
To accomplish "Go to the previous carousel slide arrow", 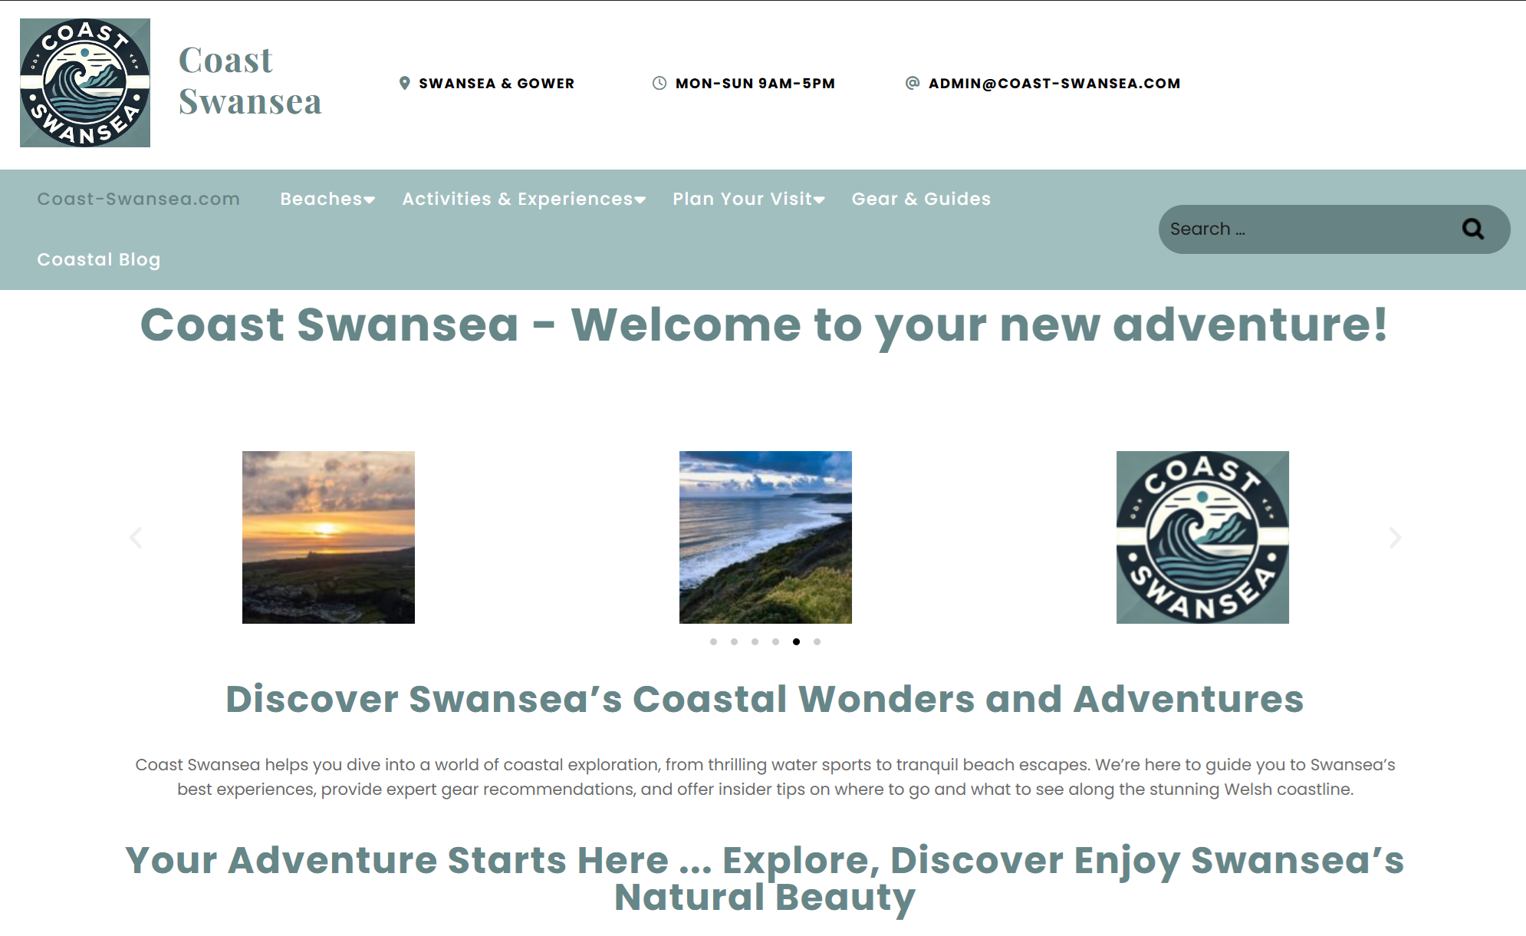I will tap(136, 538).
